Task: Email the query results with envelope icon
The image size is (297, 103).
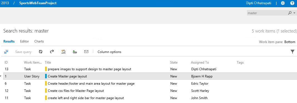Action: tap(86, 52)
